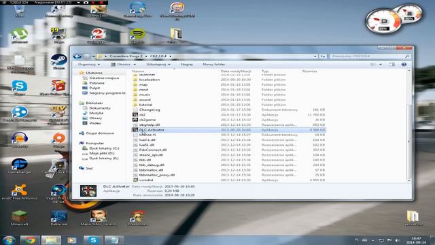Select the DLC Activator file icon
The height and width of the screenshot is (245, 435).
(x=135, y=130)
